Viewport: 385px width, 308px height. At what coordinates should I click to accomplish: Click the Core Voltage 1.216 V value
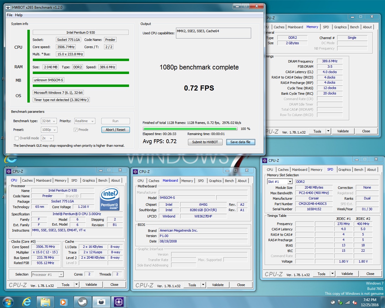pyautogui.click(x=83, y=207)
